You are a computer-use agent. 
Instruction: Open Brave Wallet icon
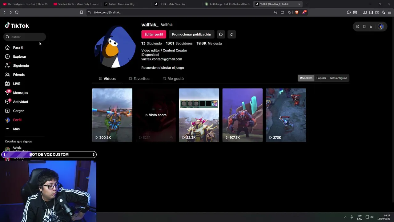tap(377, 12)
